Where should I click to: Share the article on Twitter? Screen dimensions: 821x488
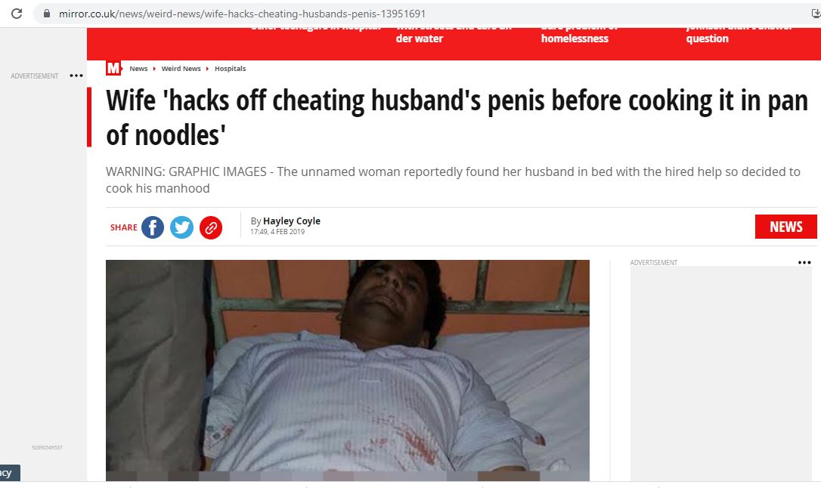(x=181, y=227)
